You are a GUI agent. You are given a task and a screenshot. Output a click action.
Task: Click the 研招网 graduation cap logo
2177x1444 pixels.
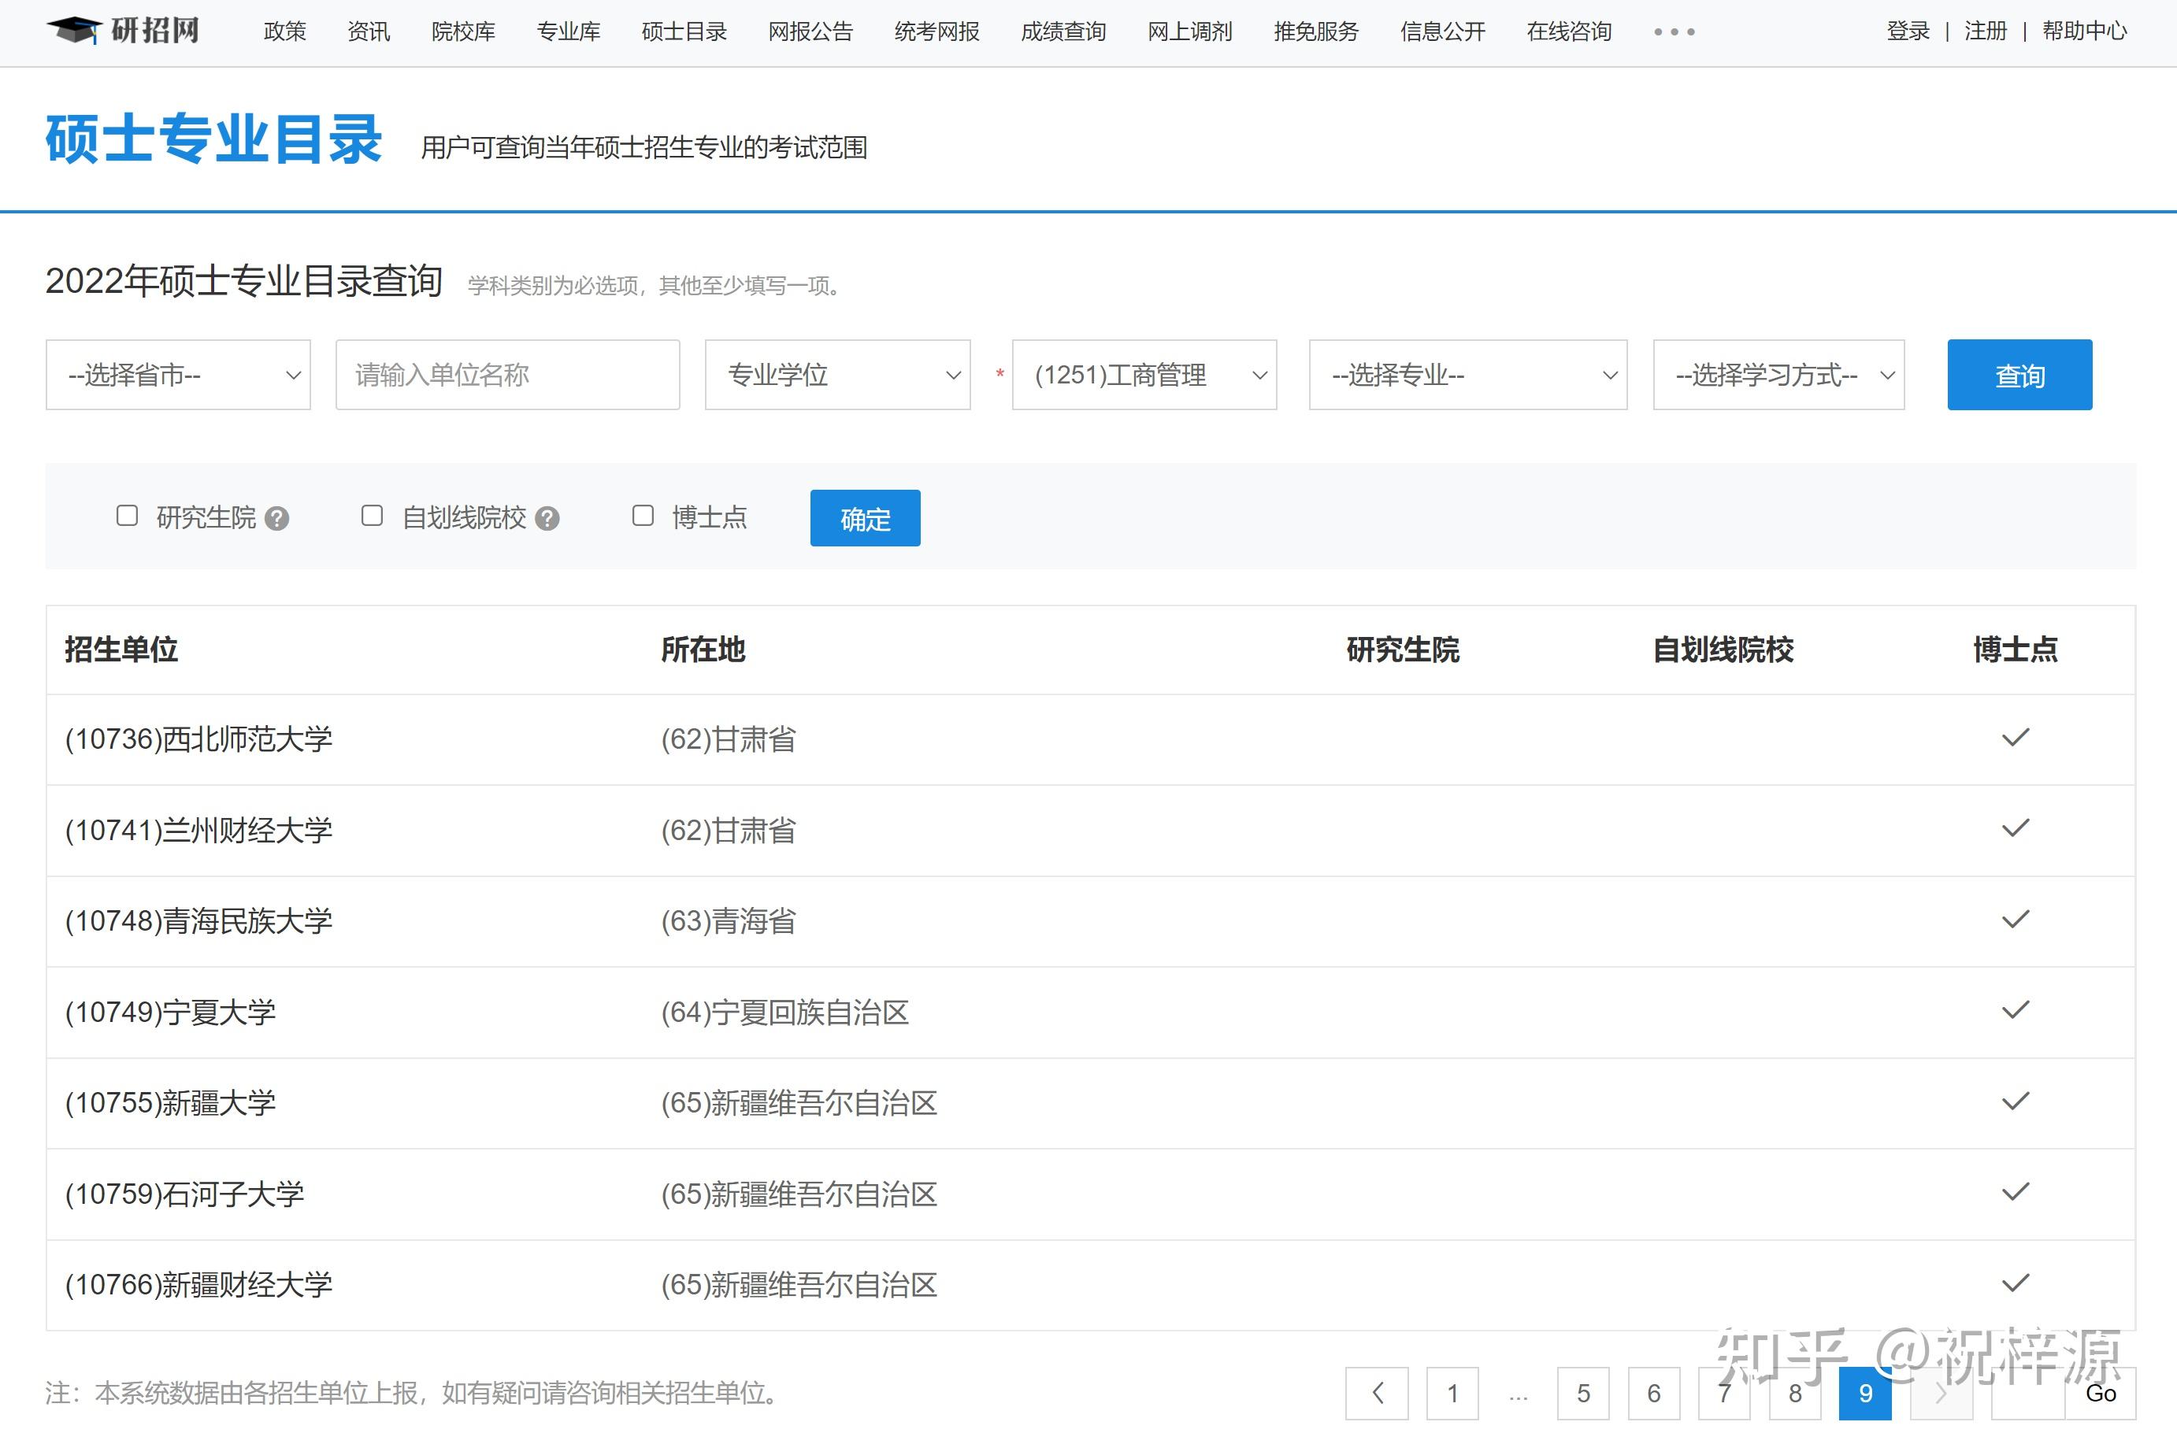click(x=75, y=31)
